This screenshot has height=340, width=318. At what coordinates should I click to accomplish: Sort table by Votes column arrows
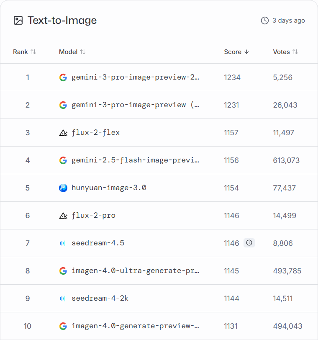(295, 52)
